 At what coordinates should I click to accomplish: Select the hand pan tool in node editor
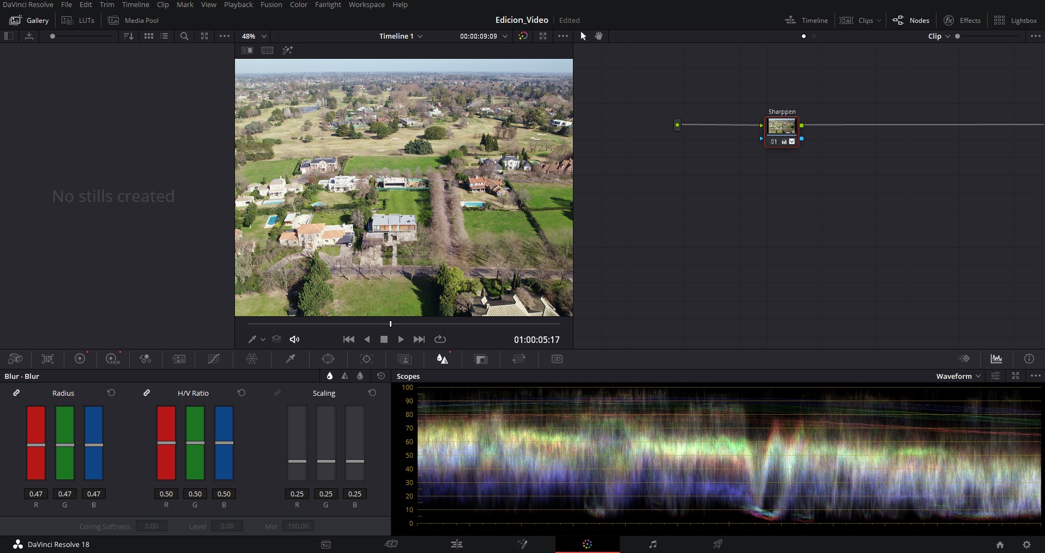[599, 36]
